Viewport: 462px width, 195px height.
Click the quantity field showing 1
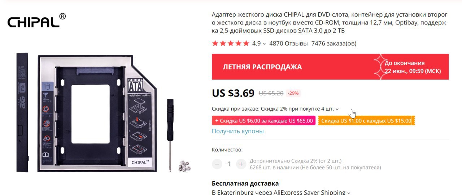[x=229, y=164]
